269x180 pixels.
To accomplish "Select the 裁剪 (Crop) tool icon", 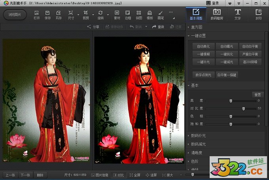I will [x=85, y=15].
